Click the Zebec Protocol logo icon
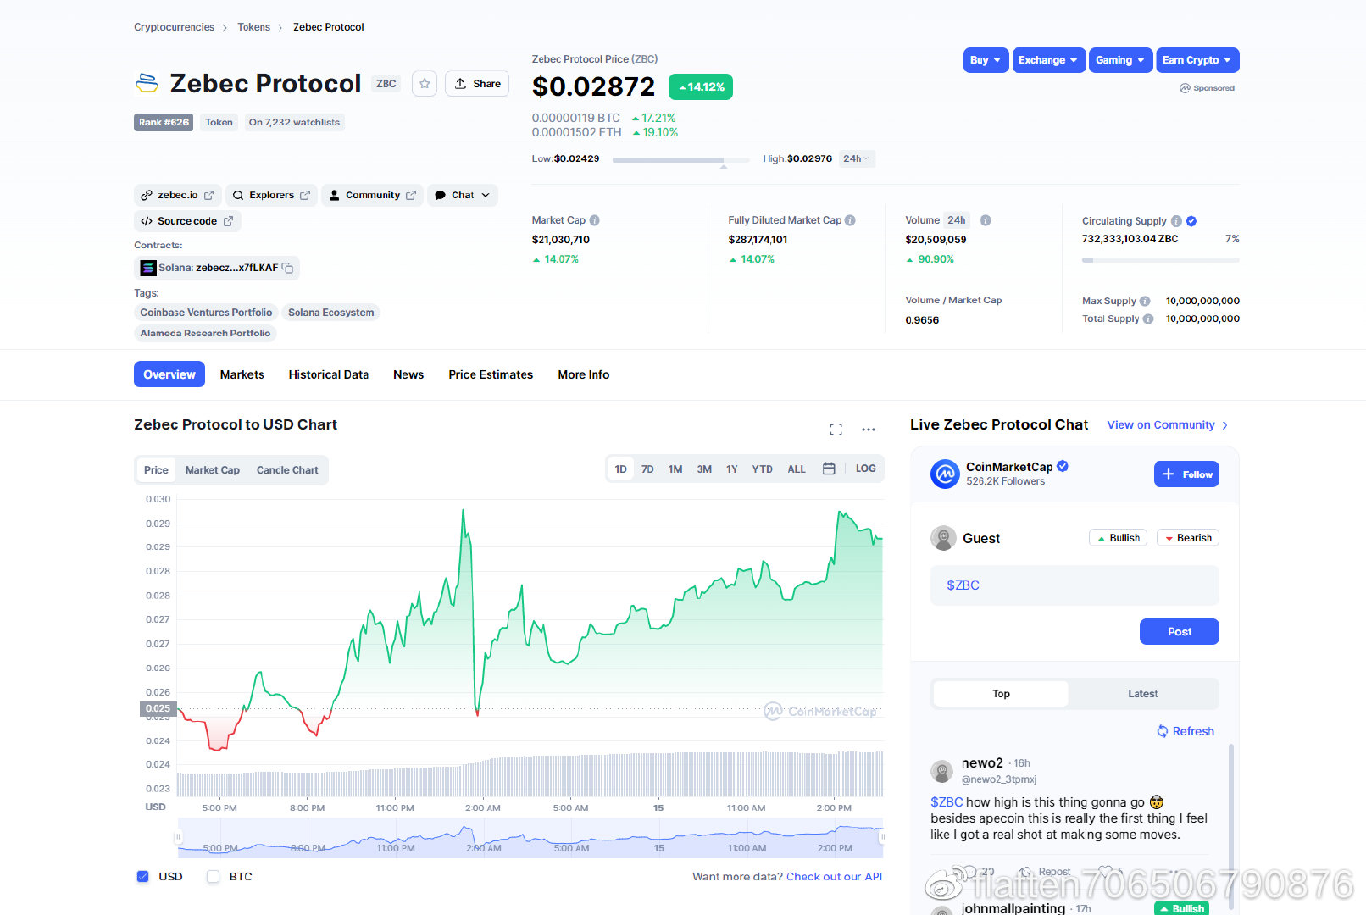Viewport: 1366px width, 915px height. tap(147, 83)
